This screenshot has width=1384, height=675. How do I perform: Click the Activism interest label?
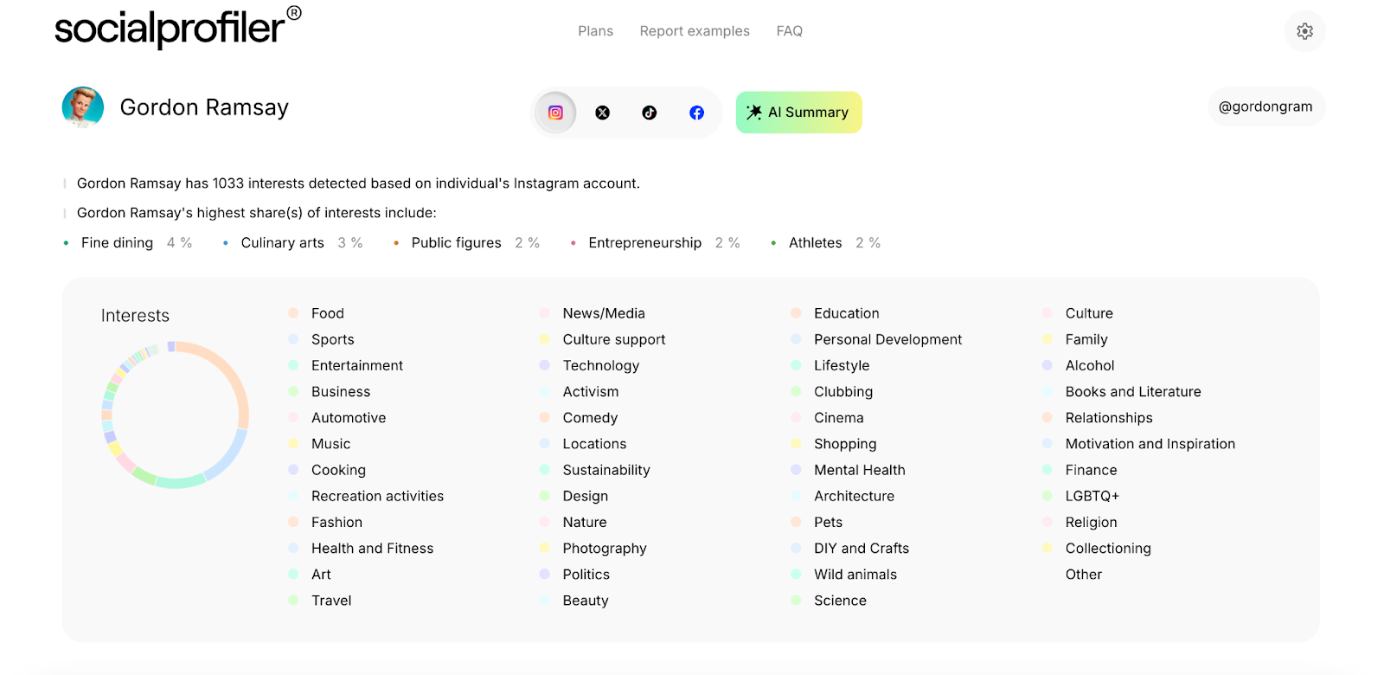[591, 392]
